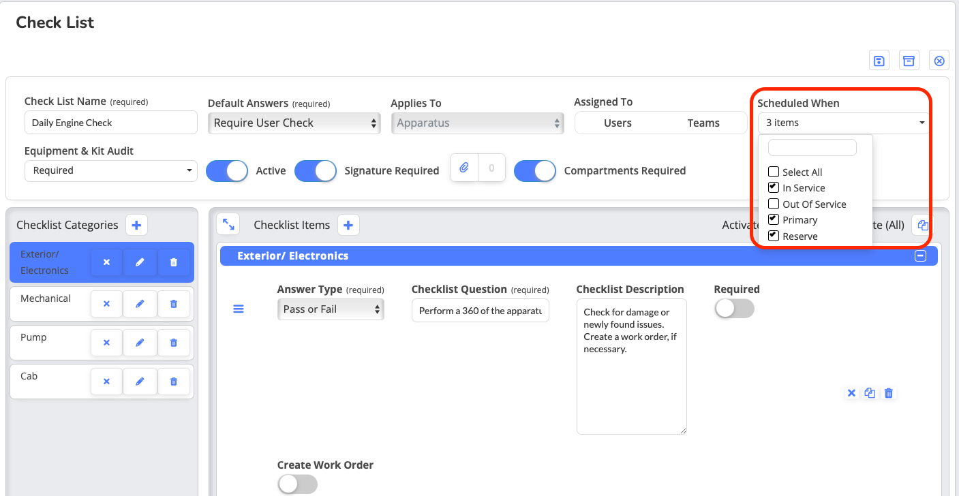Viewport: 959px width, 496px height.
Task: Delete the Cab category with trash icon
Action: tap(173, 382)
